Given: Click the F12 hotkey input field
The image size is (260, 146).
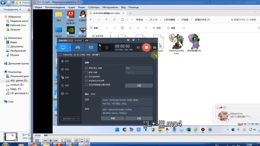Looking at the screenshot, I should tap(139, 68).
